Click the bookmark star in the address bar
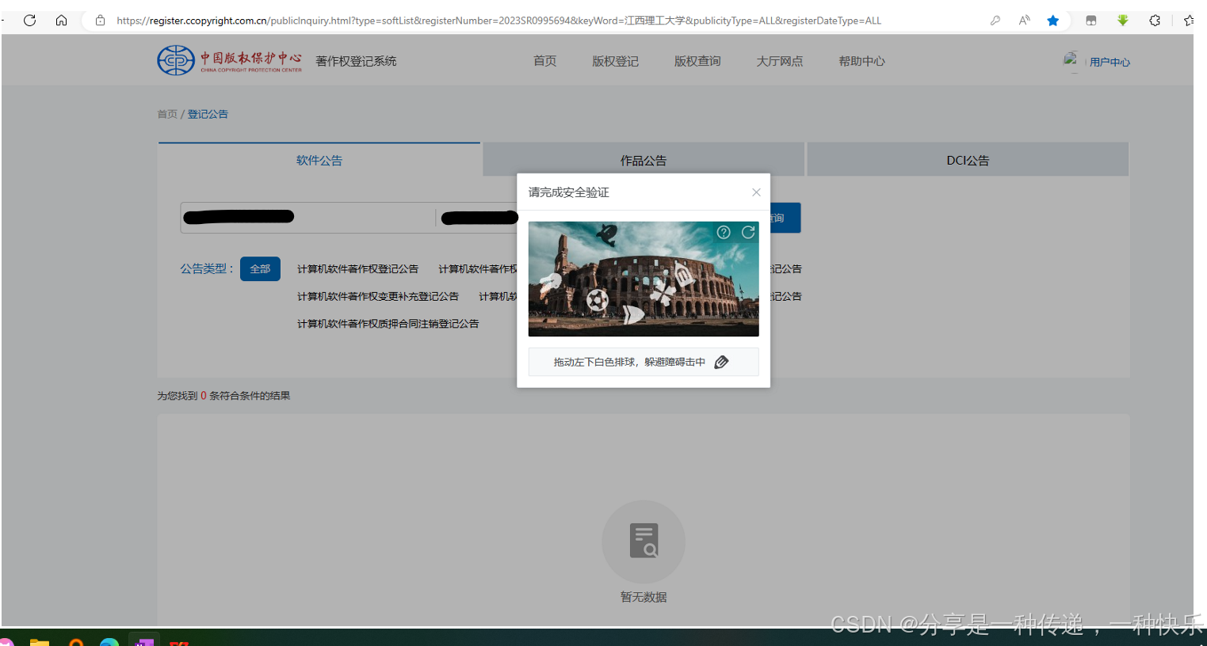 (x=1053, y=20)
